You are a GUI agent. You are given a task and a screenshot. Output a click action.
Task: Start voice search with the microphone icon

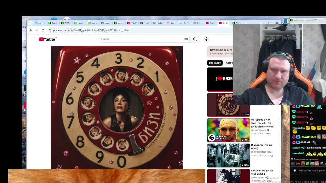tap(206, 39)
